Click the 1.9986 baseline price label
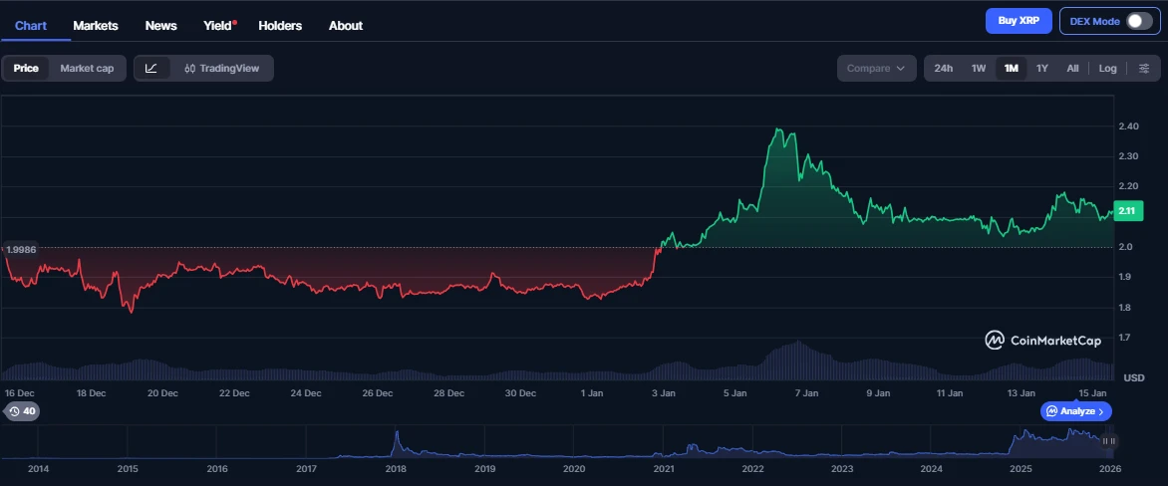The height and width of the screenshot is (486, 1168). pos(22,250)
